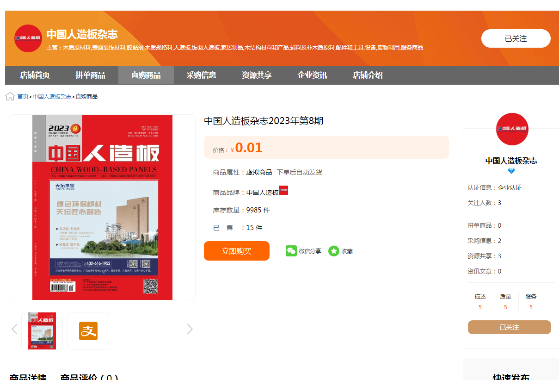Viewport: 559px width, 380px height.
Task: Switch to the 拼单商品 tab
Action: 90,75
